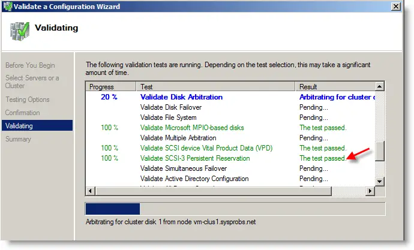This screenshot has height=250, width=414.
Task: Select the Validating step in sidebar
Action: coord(37,125)
